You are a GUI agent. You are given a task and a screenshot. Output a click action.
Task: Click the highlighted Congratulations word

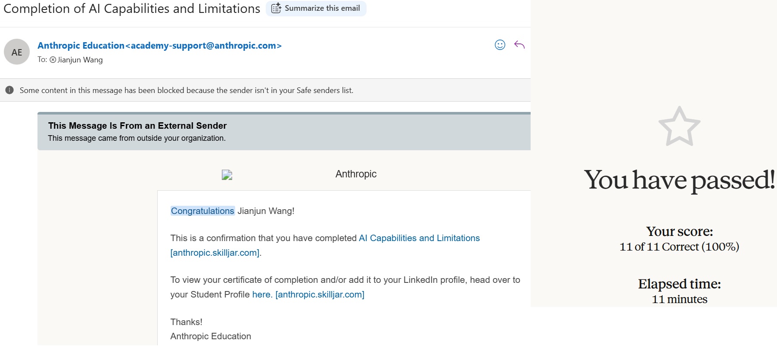point(202,211)
